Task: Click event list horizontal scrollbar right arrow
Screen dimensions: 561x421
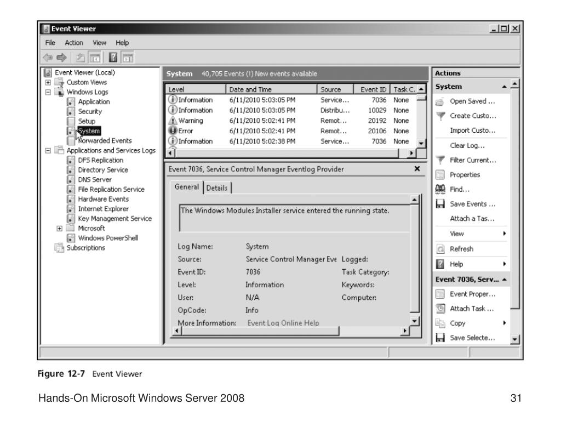Action: coord(411,153)
